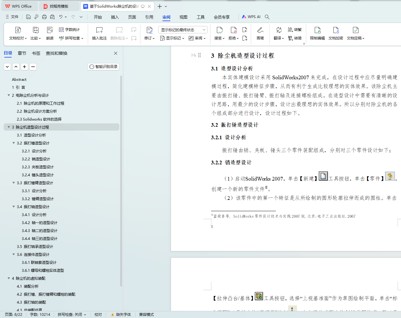The width and height of the screenshot is (401, 318).
Task: Click the outline pane vertical scrollbar
Action: click(121, 181)
